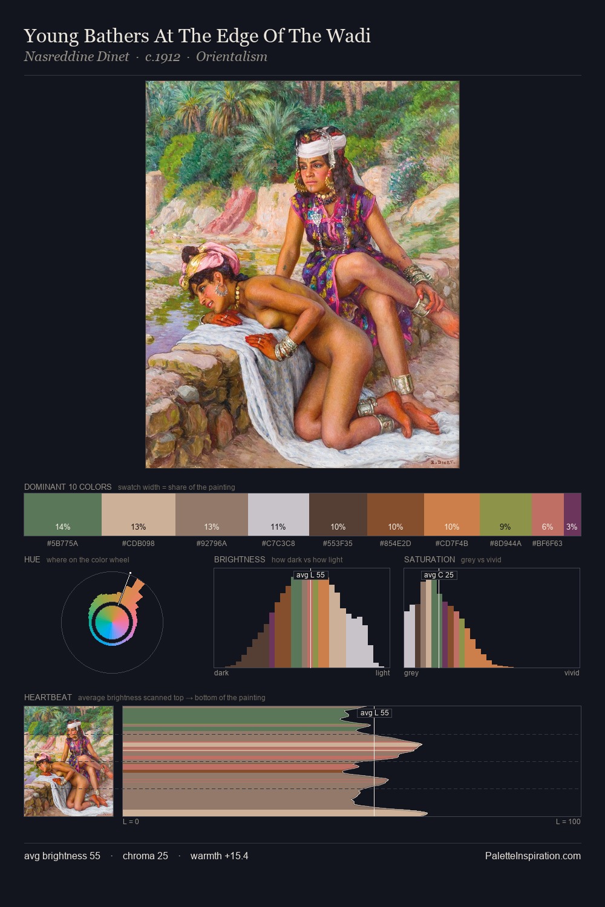Click the hex code #5B775A label

click(x=63, y=544)
